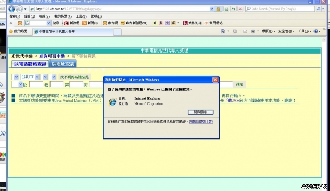This screenshot has width=330, height=191.
Task: Click the Read Mail envelope icon
Action: point(245,31)
